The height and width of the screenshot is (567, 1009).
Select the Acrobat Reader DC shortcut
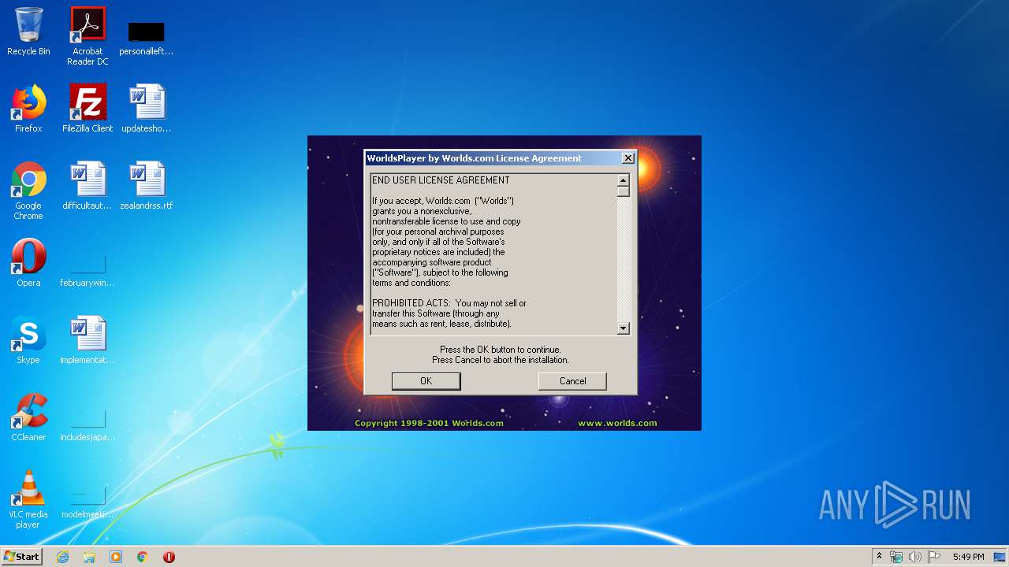coord(87,36)
